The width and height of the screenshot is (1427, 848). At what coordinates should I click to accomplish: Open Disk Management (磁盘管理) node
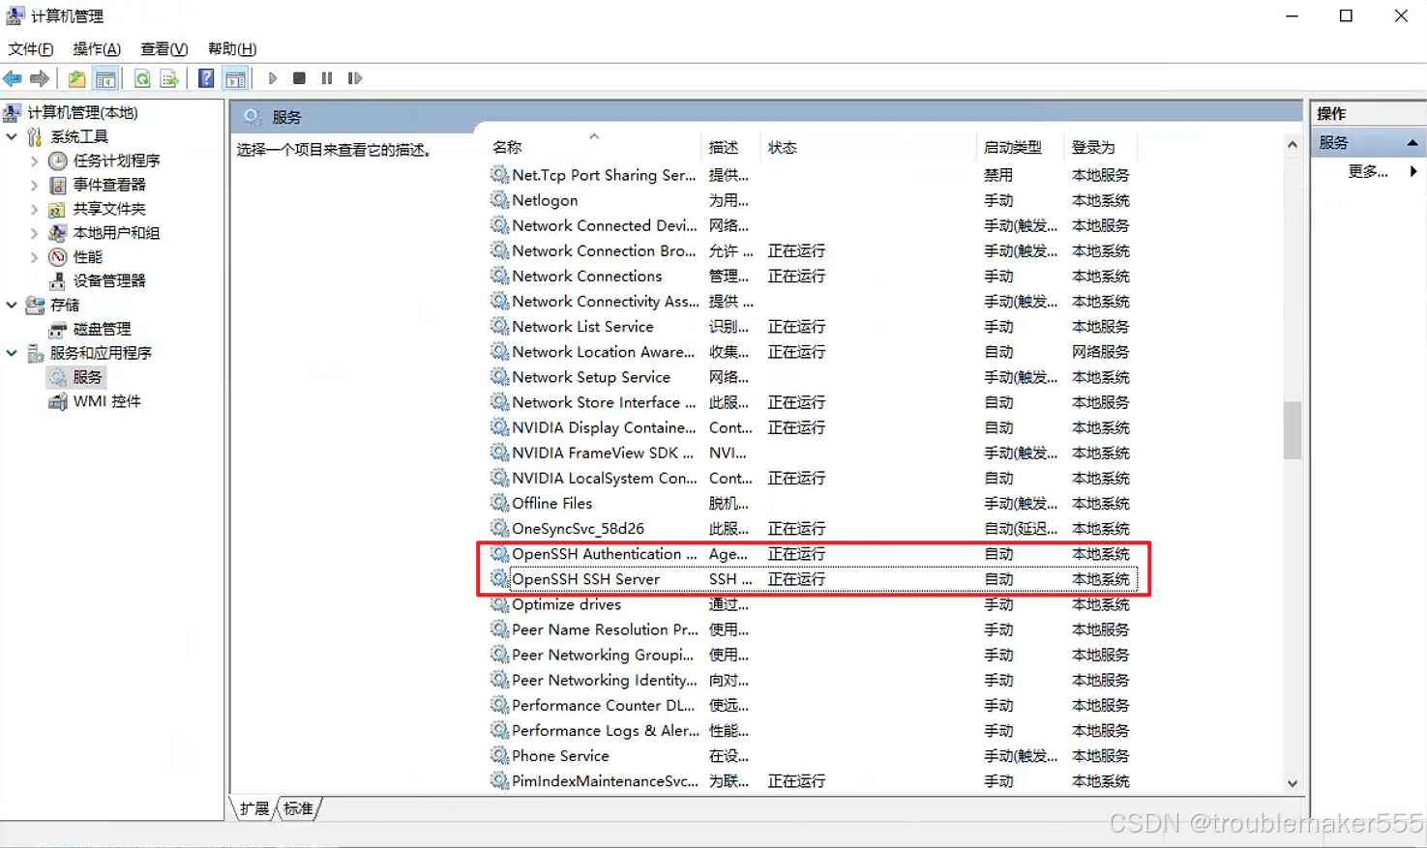pyautogui.click(x=102, y=329)
